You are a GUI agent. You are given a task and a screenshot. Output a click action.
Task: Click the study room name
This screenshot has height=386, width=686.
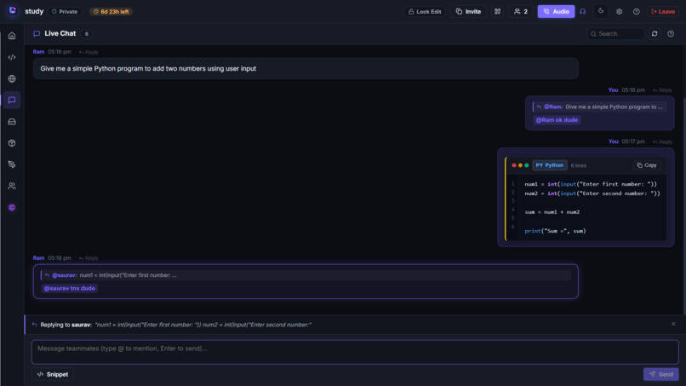[34, 11]
